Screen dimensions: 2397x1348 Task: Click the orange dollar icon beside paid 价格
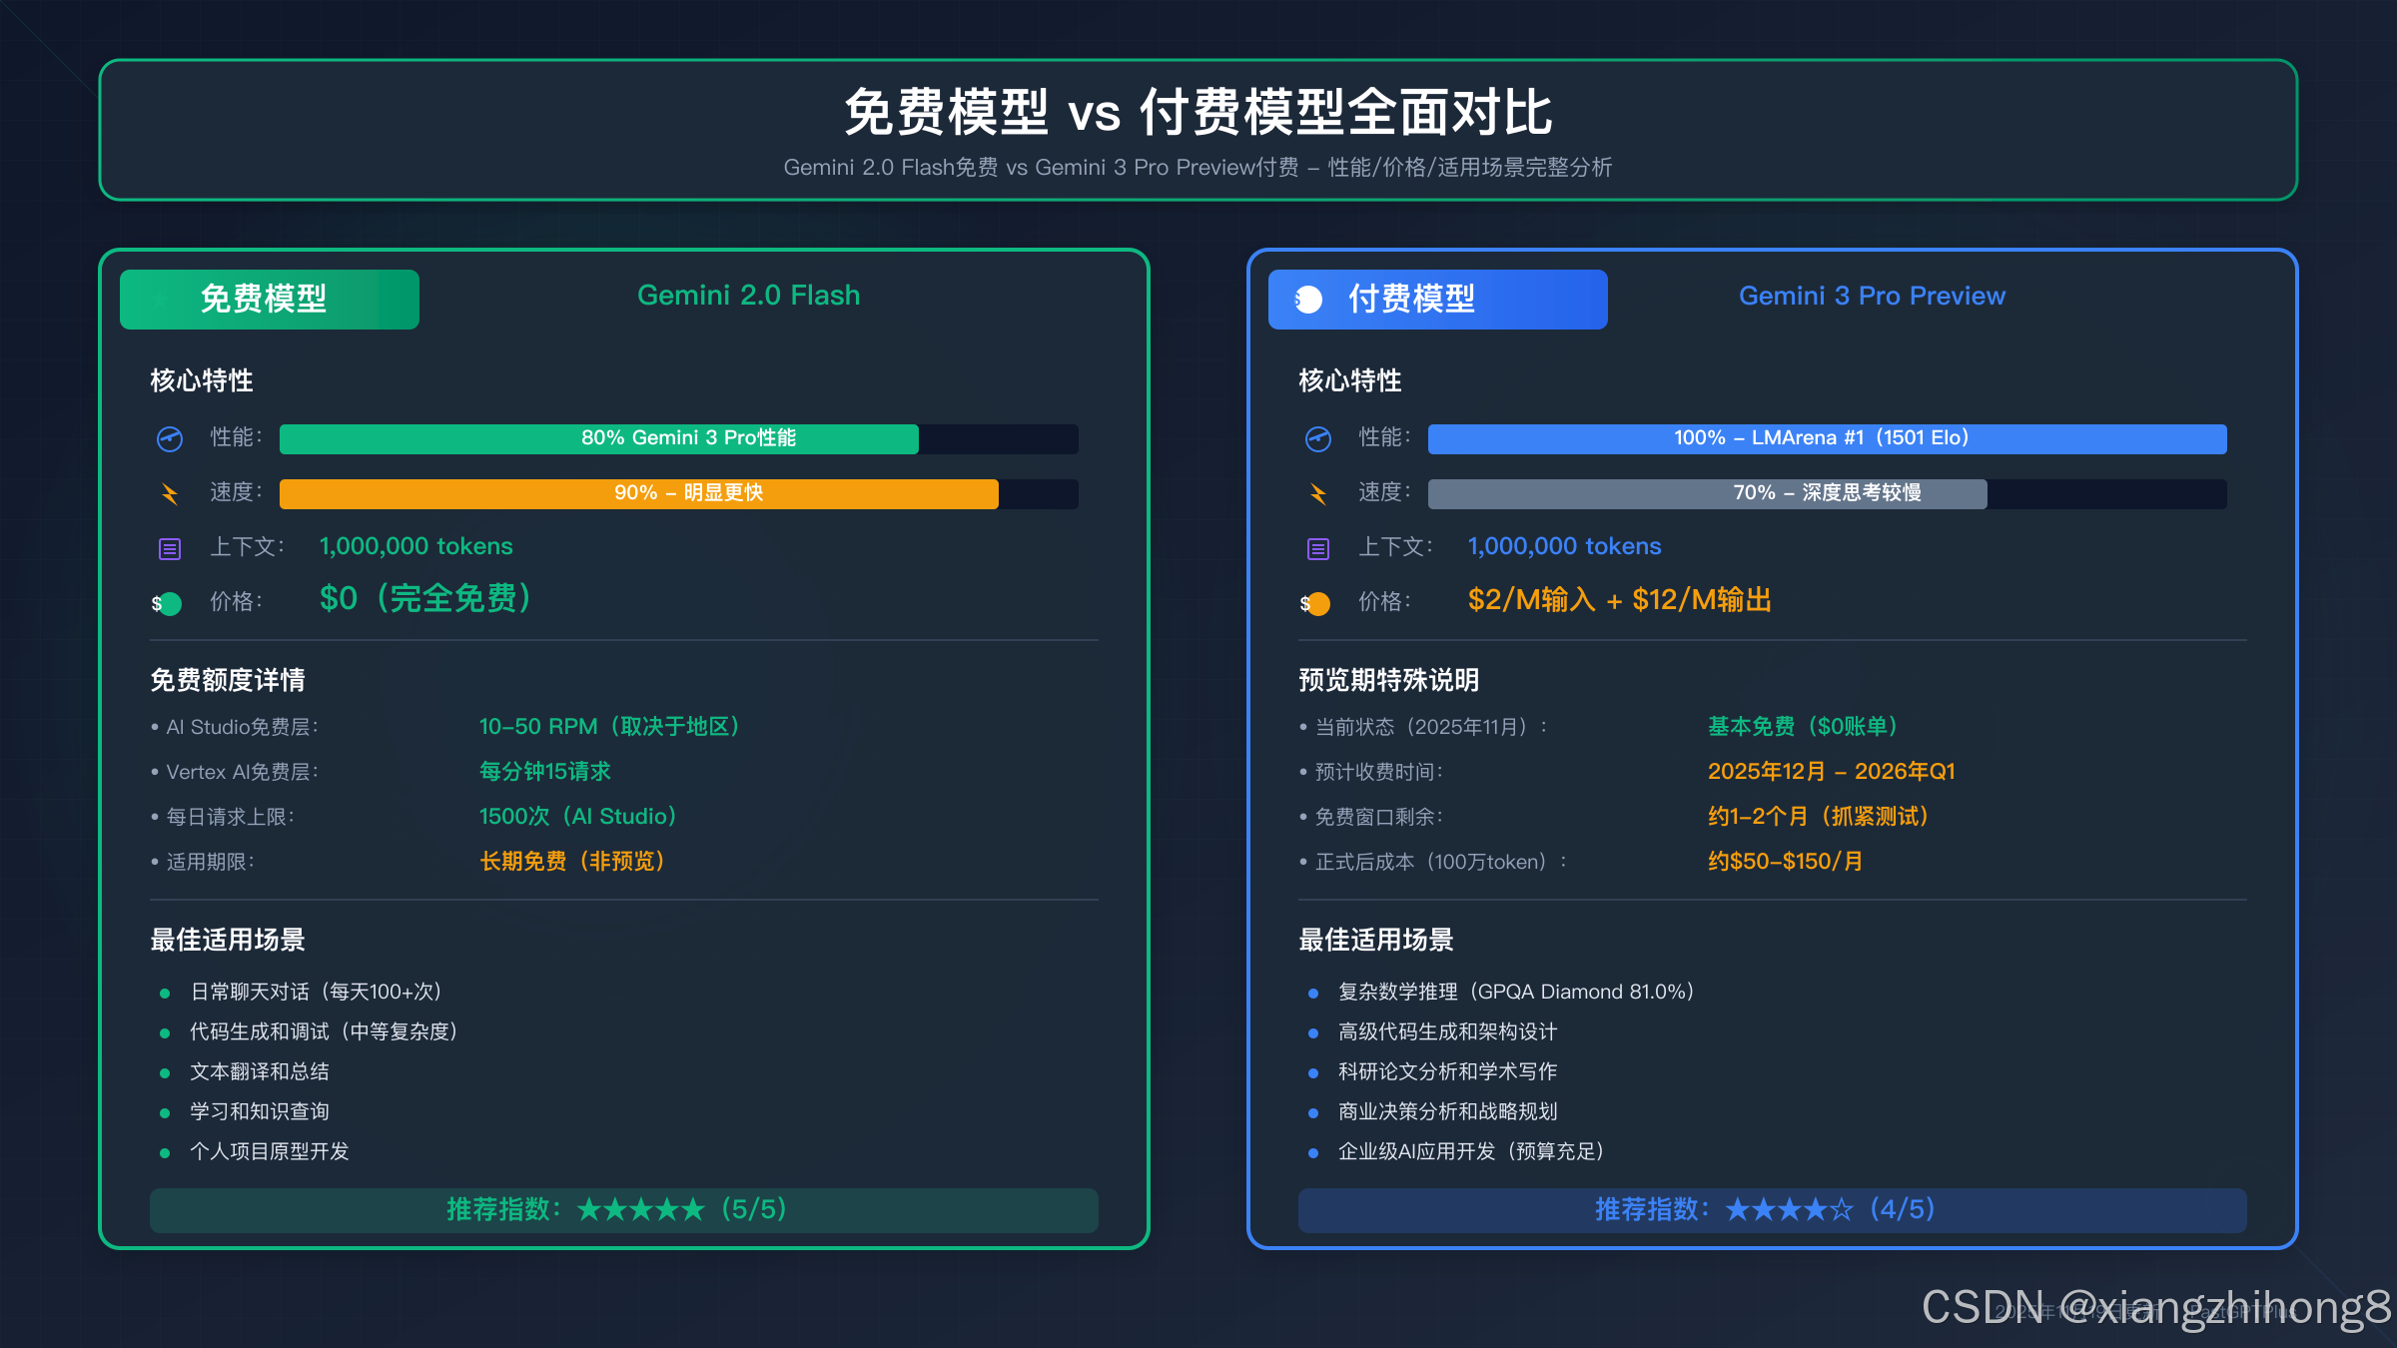tap(1316, 603)
